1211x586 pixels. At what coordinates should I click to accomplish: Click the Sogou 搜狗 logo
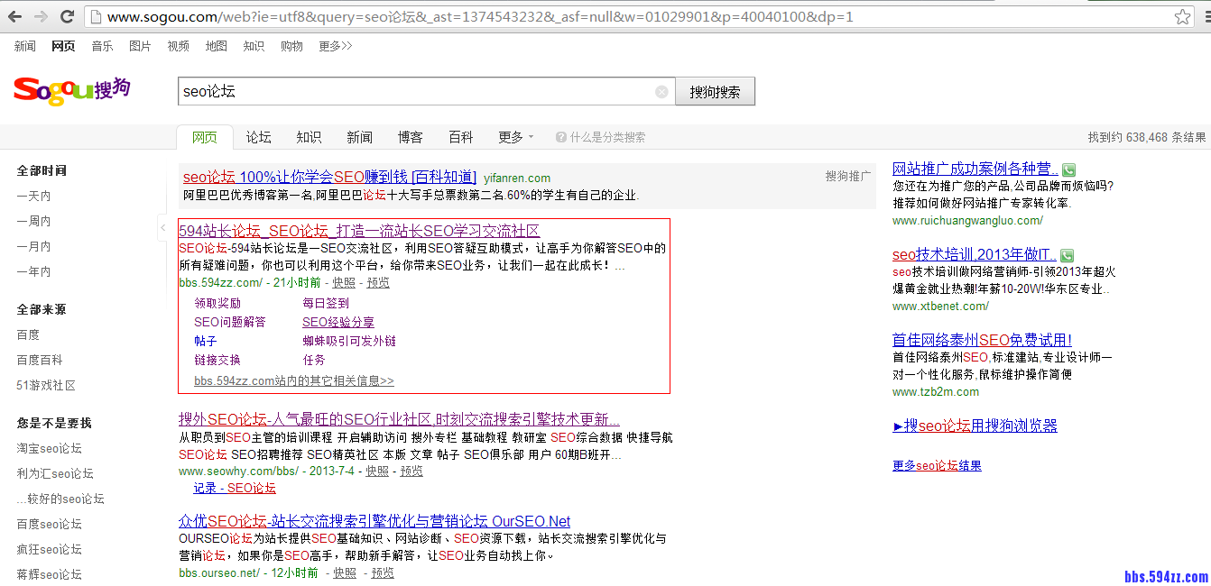(71, 90)
